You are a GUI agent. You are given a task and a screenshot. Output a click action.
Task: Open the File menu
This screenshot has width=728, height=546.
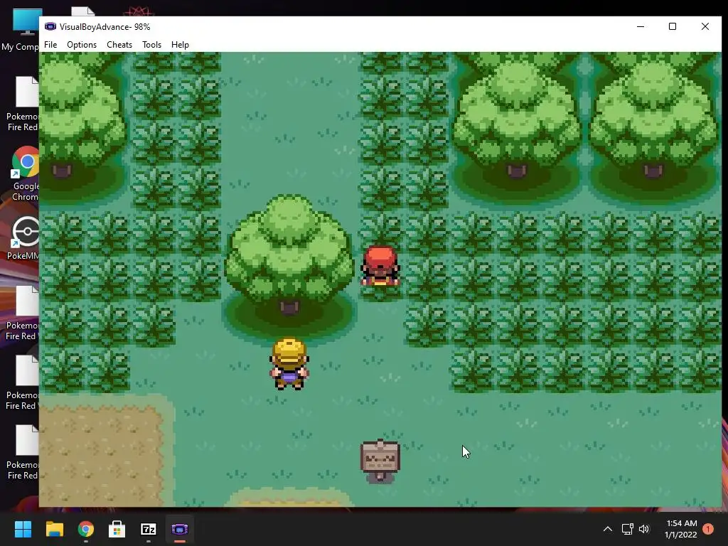[x=50, y=45]
